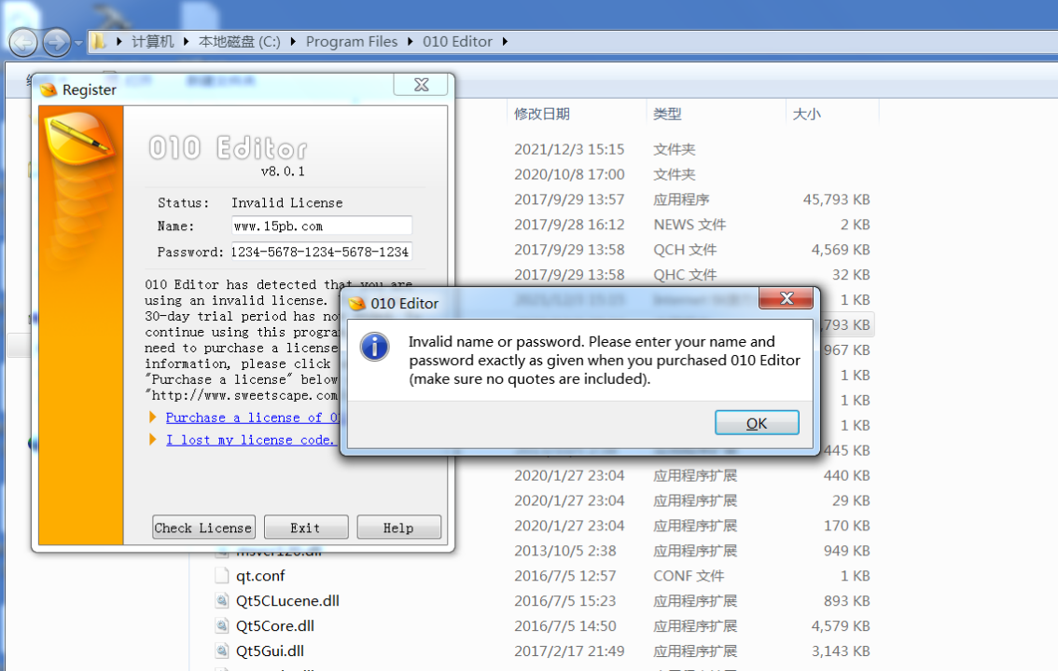Click the qt.conf file icon
Screen dimensions: 1058x671
coord(222,575)
